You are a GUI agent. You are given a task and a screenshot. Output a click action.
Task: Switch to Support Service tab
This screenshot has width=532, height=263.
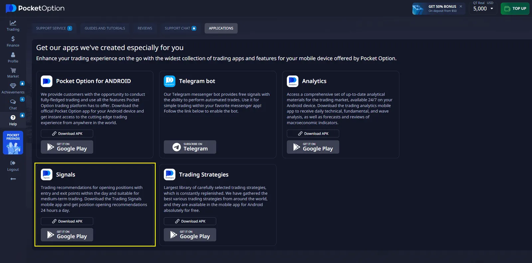point(54,28)
